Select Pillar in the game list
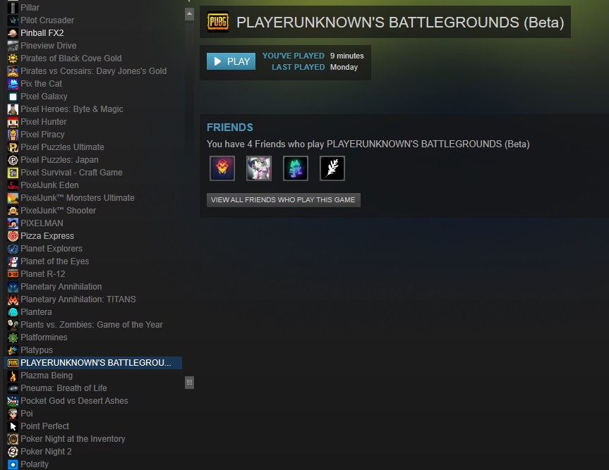 30,7
